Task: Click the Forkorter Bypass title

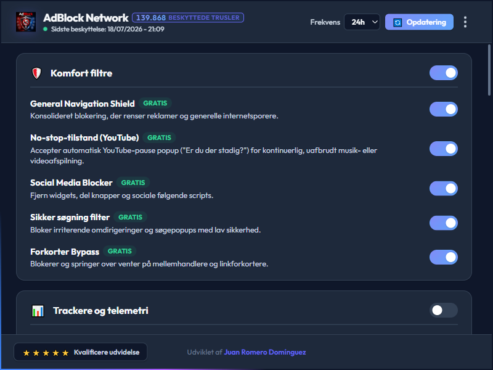Action: 65,252
